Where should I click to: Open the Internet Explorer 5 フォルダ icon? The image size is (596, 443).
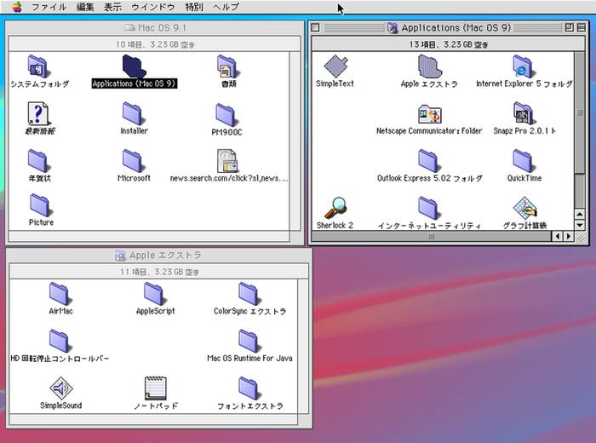[x=523, y=66]
